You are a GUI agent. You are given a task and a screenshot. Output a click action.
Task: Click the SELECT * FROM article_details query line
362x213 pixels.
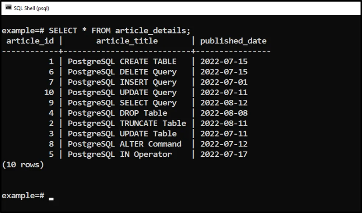pos(120,31)
